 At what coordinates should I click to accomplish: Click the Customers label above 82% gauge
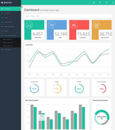click(x=34, y=82)
